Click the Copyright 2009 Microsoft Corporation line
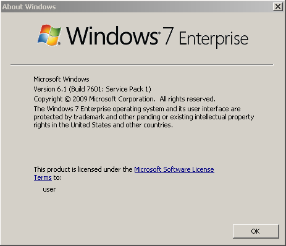This screenshot has width=286, height=246. coord(95,99)
